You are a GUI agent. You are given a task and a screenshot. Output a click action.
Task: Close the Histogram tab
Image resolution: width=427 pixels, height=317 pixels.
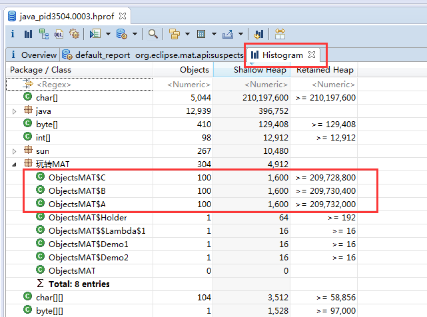tap(312, 55)
